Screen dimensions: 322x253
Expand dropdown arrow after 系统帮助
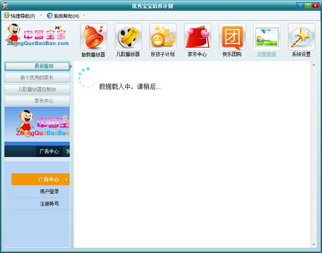coord(84,15)
